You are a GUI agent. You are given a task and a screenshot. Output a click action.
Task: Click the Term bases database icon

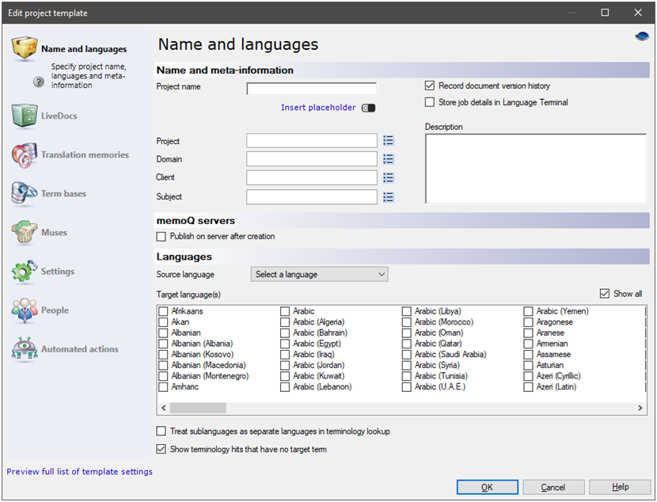coord(25,193)
